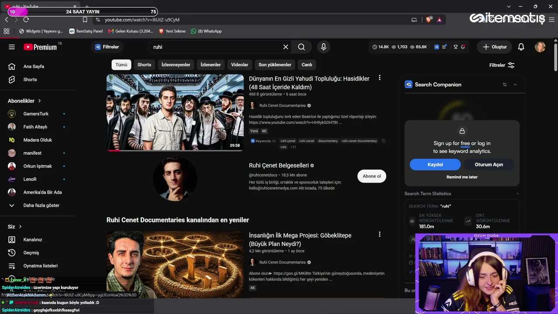Click the 'documentary' keyword tag
Image resolution: width=558 pixels, height=314 pixels.
click(328, 141)
